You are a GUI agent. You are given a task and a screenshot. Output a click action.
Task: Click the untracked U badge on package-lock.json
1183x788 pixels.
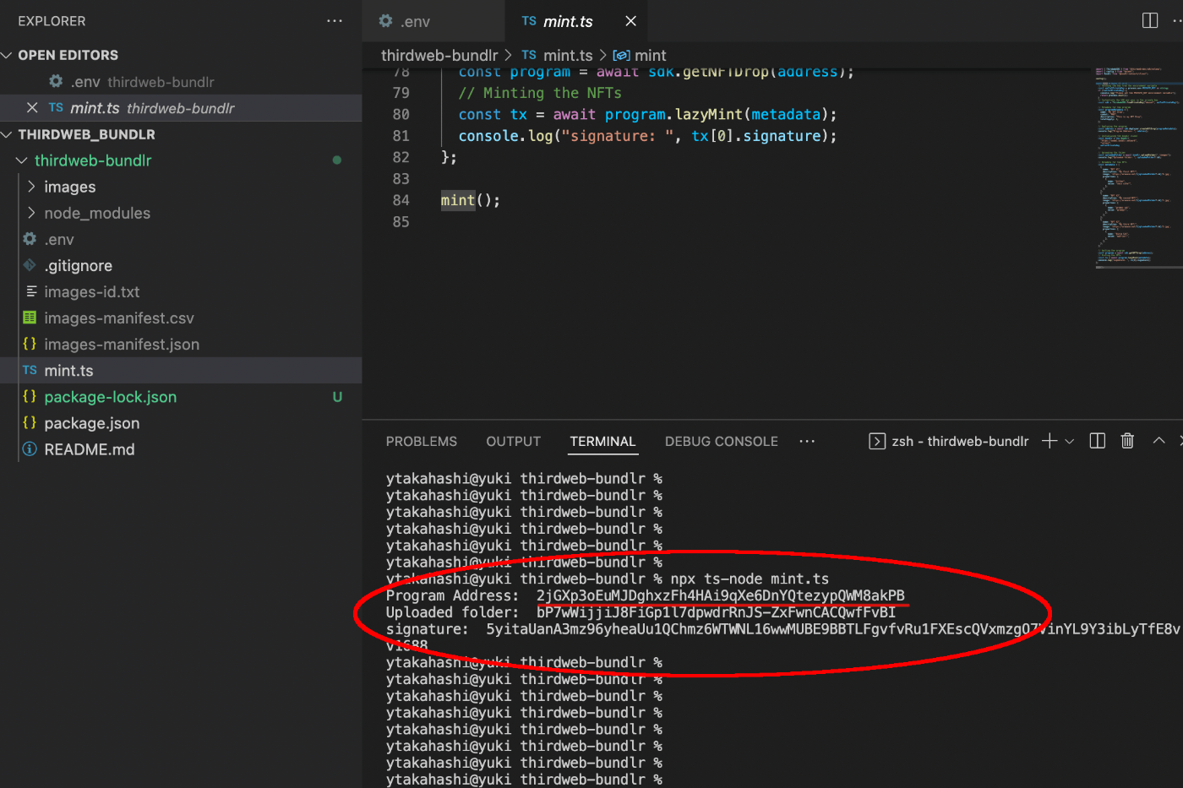coord(337,396)
